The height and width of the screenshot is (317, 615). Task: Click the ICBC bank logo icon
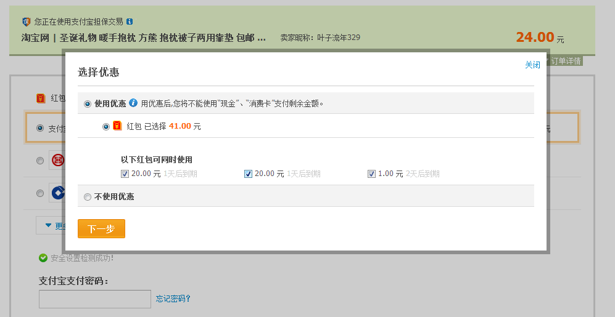(x=57, y=160)
